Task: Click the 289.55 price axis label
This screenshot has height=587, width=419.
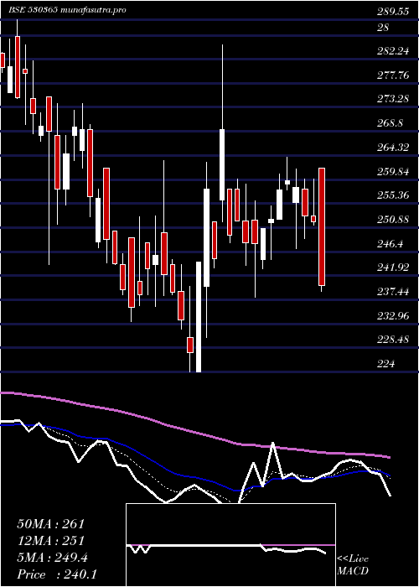Action: pos(393,12)
